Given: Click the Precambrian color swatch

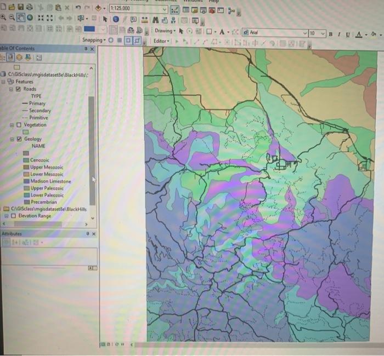Looking at the screenshot, I should 27,202.
